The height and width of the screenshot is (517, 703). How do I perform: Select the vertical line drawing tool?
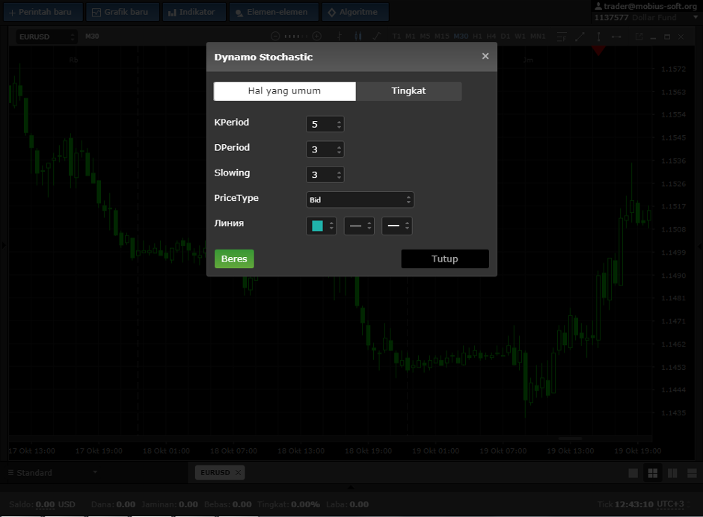598,37
